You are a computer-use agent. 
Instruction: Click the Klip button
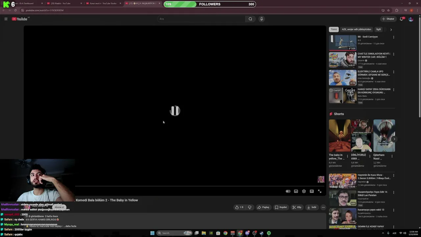click(297, 207)
